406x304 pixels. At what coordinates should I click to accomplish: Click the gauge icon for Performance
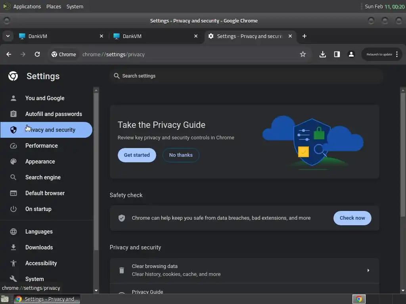pyautogui.click(x=13, y=146)
